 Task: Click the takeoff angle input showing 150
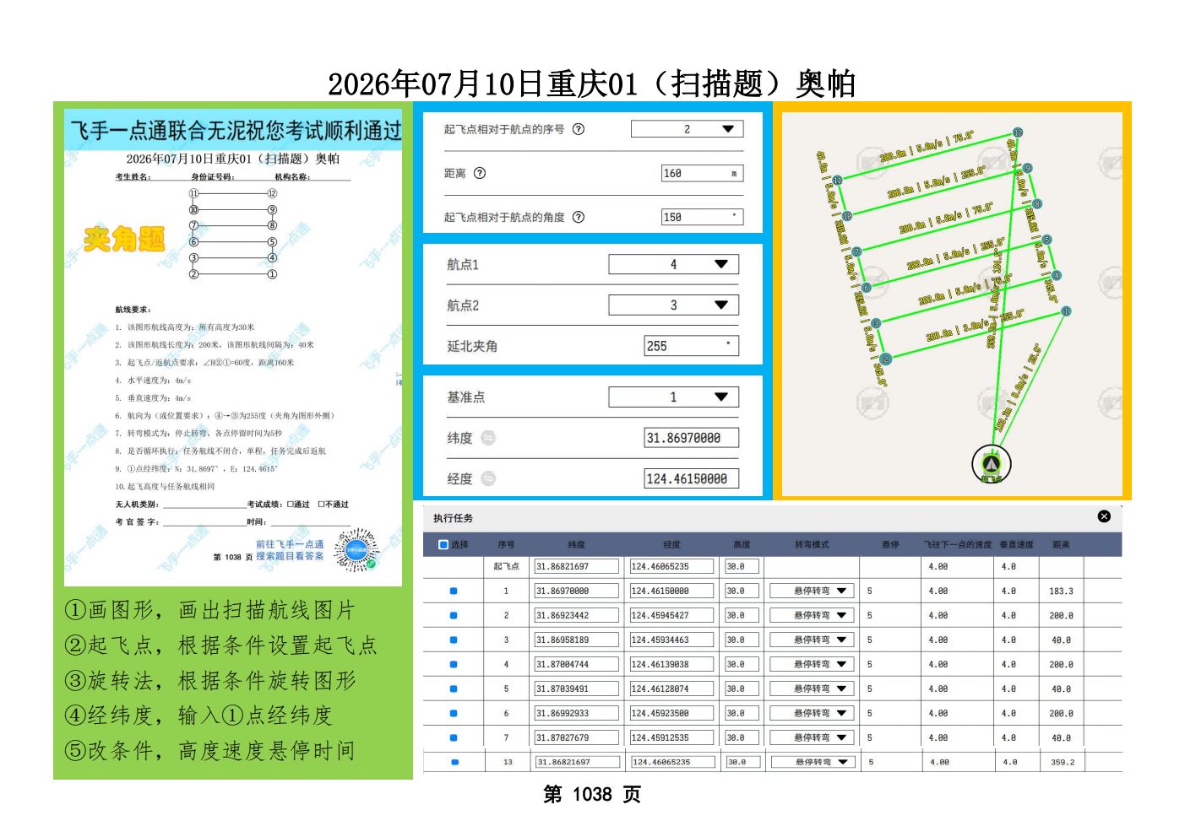703,217
